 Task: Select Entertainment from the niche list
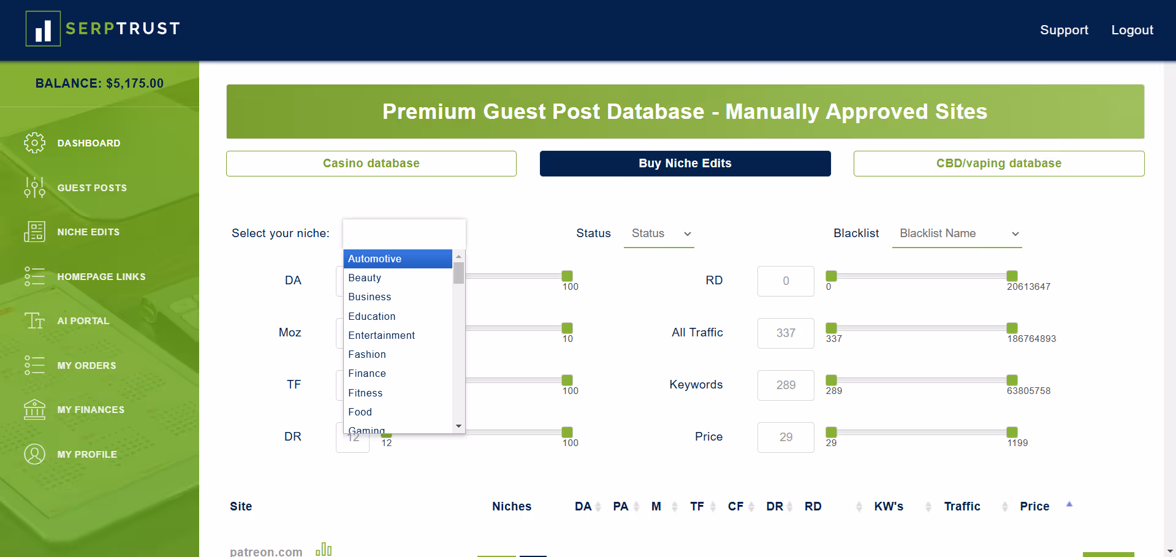pyautogui.click(x=381, y=335)
